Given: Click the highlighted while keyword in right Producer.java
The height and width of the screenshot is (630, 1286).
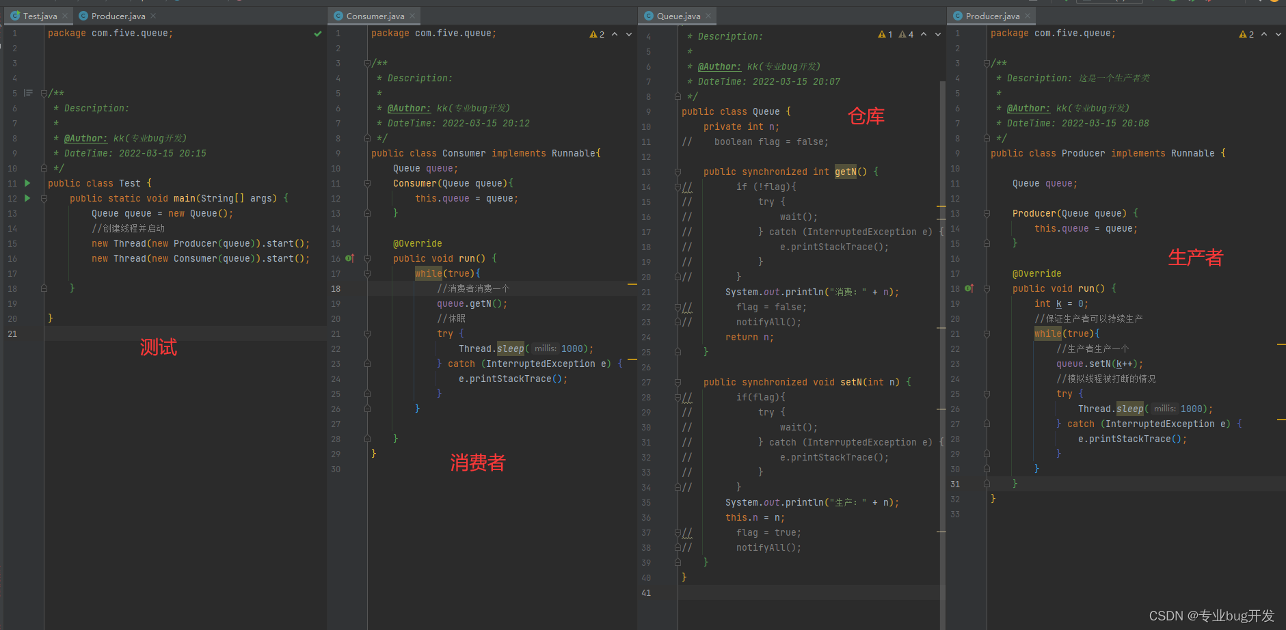Looking at the screenshot, I should click(x=1048, y=333).
